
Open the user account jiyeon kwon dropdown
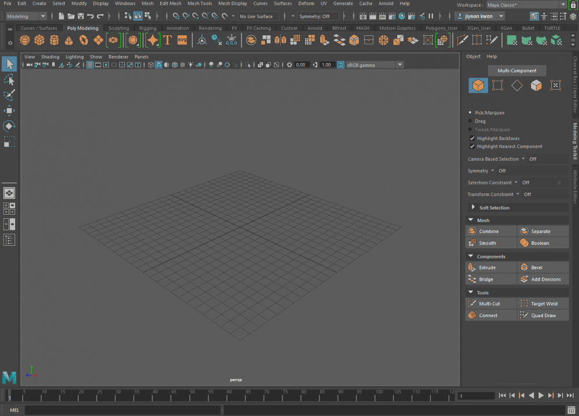480,16
